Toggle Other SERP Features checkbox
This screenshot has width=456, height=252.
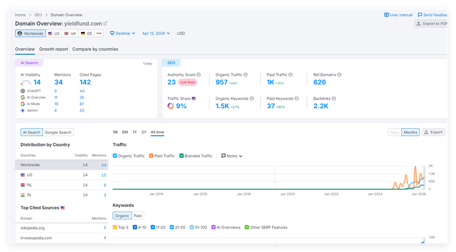(247, 227)
